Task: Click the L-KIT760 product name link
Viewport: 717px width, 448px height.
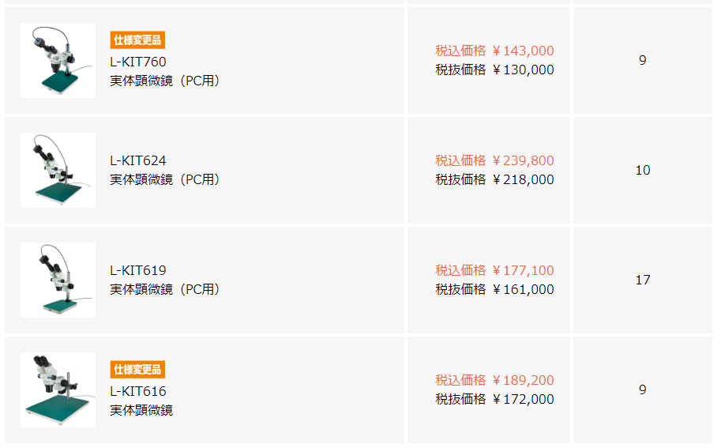Action: coord(138,62)
